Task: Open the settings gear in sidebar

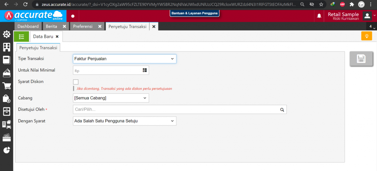Action: (x=7, y=35)
